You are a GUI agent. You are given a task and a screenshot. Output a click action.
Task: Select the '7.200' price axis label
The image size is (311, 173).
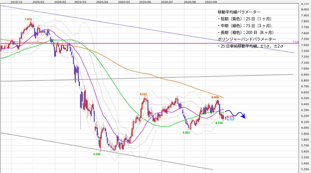(x=305, y=57)
